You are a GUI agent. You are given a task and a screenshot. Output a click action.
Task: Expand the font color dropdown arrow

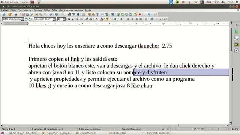coord(104,19)
